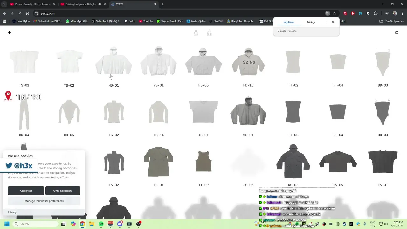This screenshot has height=229, width=407.
Task: Expand the tab search dropdown arrow
Action: click(x=4, y=4)
